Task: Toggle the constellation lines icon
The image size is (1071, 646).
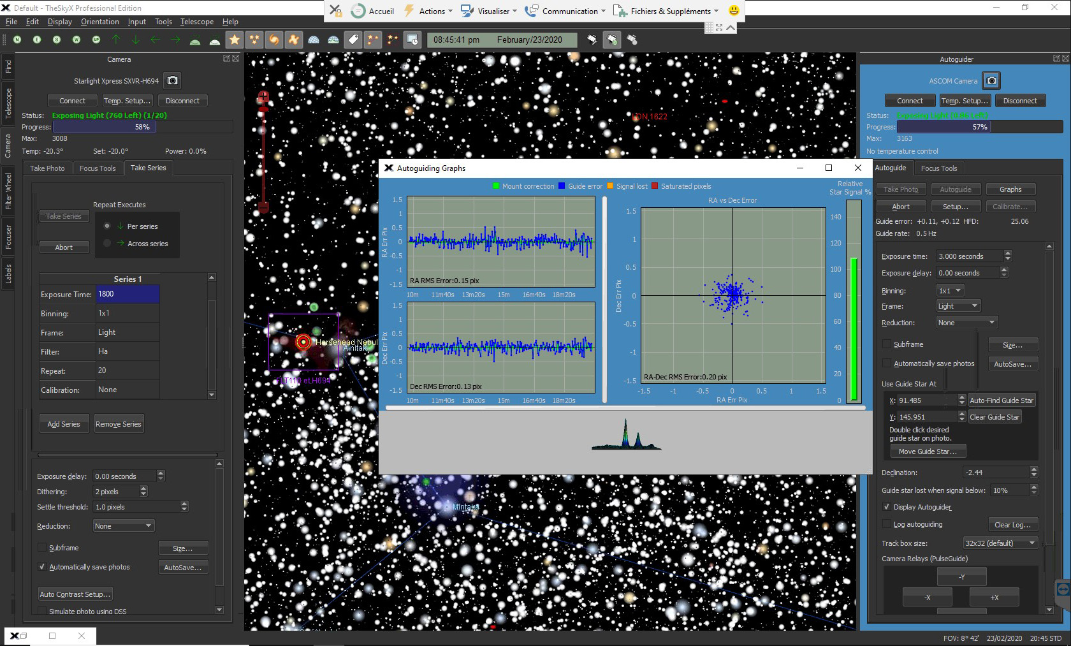Action: (373, 40)
